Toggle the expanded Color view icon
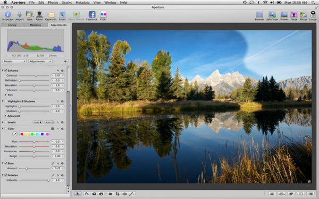Image resolution: width=319 pixels, height=199 pixels. click(x=53, y=128)
